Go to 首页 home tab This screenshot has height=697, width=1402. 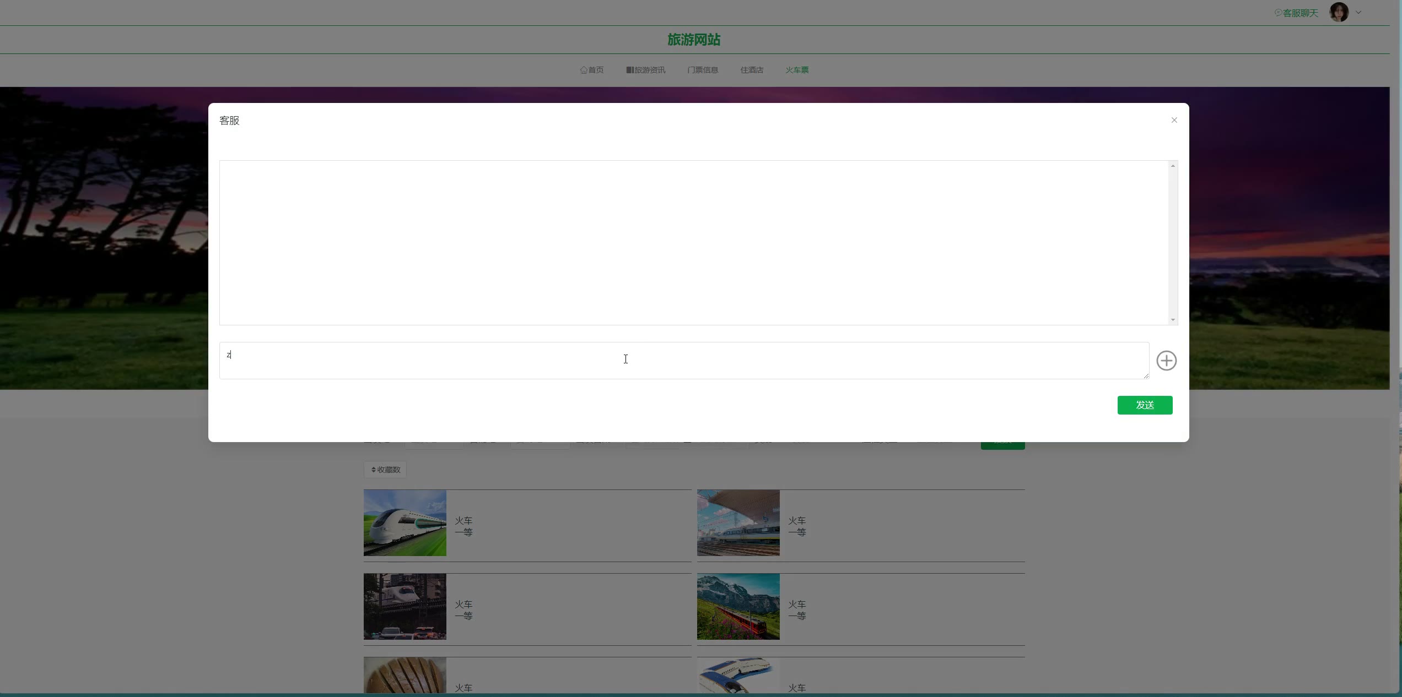coord(592,70)
